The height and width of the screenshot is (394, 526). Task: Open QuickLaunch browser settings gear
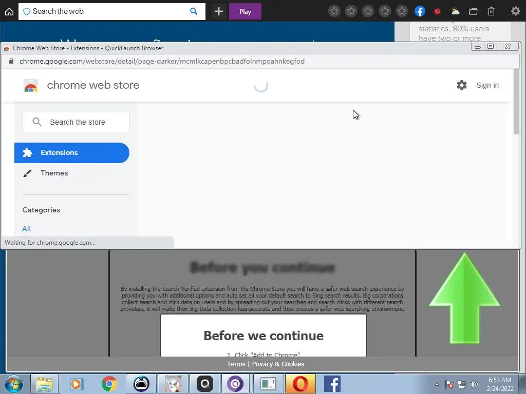(x=515, y=11)
